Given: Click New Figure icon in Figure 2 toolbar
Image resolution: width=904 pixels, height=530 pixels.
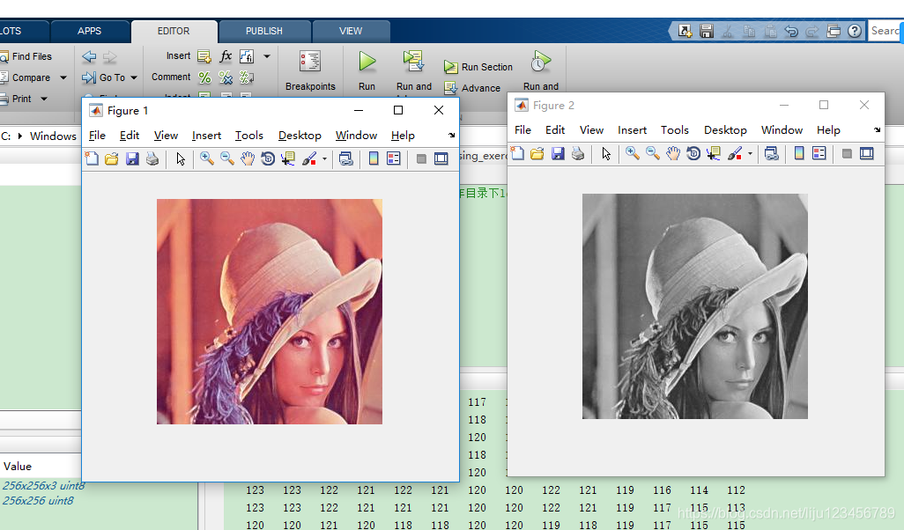Looking at the screenshot, I should pyautogui.click(x=518, y=153).
